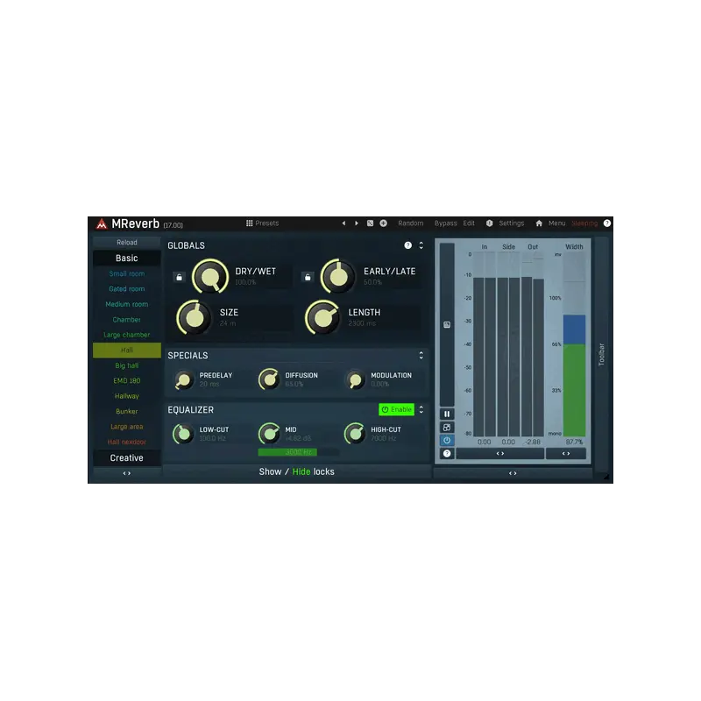
Task: Toggle the Early/Late lock icon
Action: [308, 277]
